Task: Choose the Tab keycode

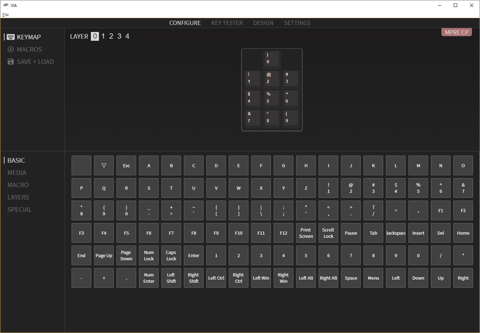Action: (x=373, y=233)
